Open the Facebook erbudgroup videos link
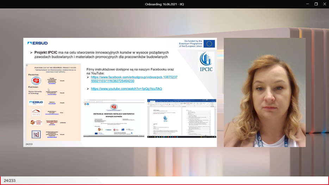Screen dimensions: 329x185 [134, 79]
